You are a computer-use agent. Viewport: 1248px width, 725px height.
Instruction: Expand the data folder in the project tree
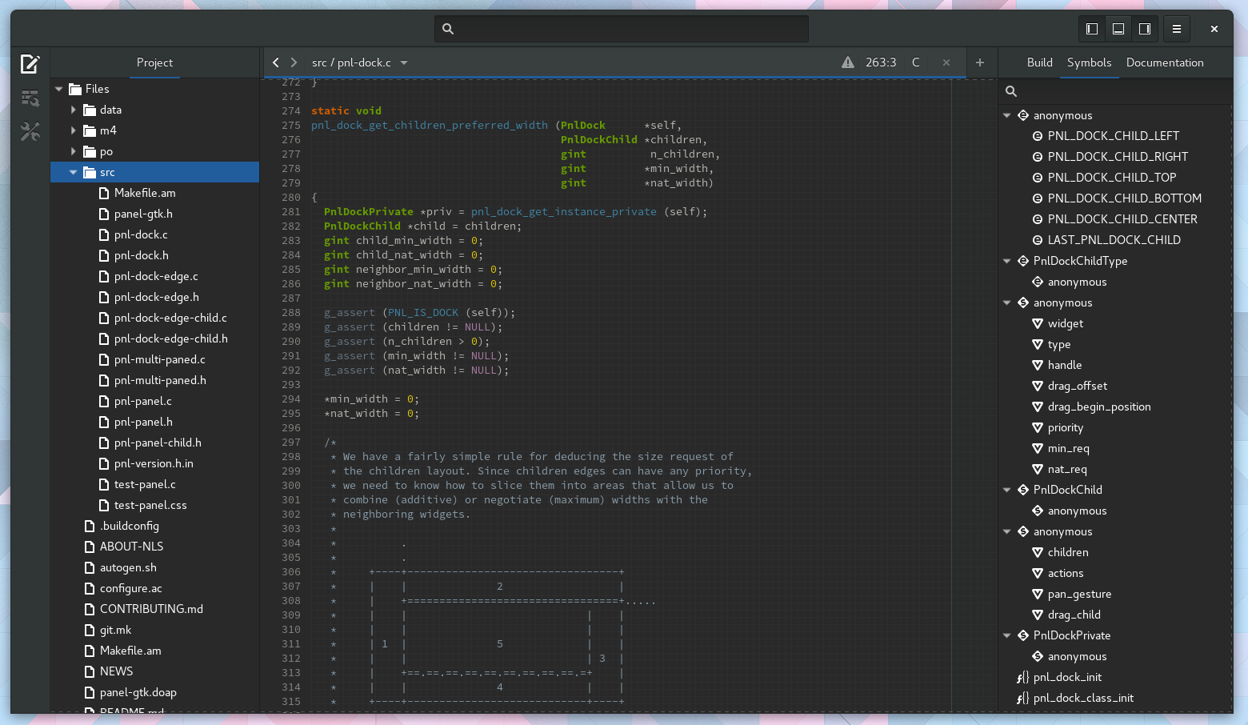[73, 110]
